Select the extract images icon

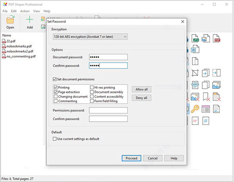coord(217,85)
